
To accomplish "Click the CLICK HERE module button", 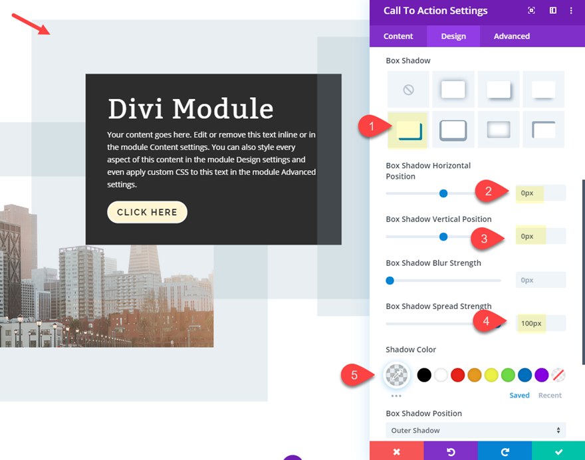I will click(x=147, y=212).
